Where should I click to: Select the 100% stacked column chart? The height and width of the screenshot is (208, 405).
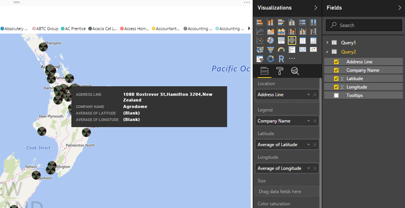click(313, 22)
